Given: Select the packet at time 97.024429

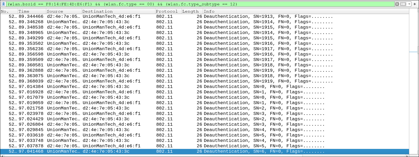Looking at the screenshot, I should (x=205, y=119).
